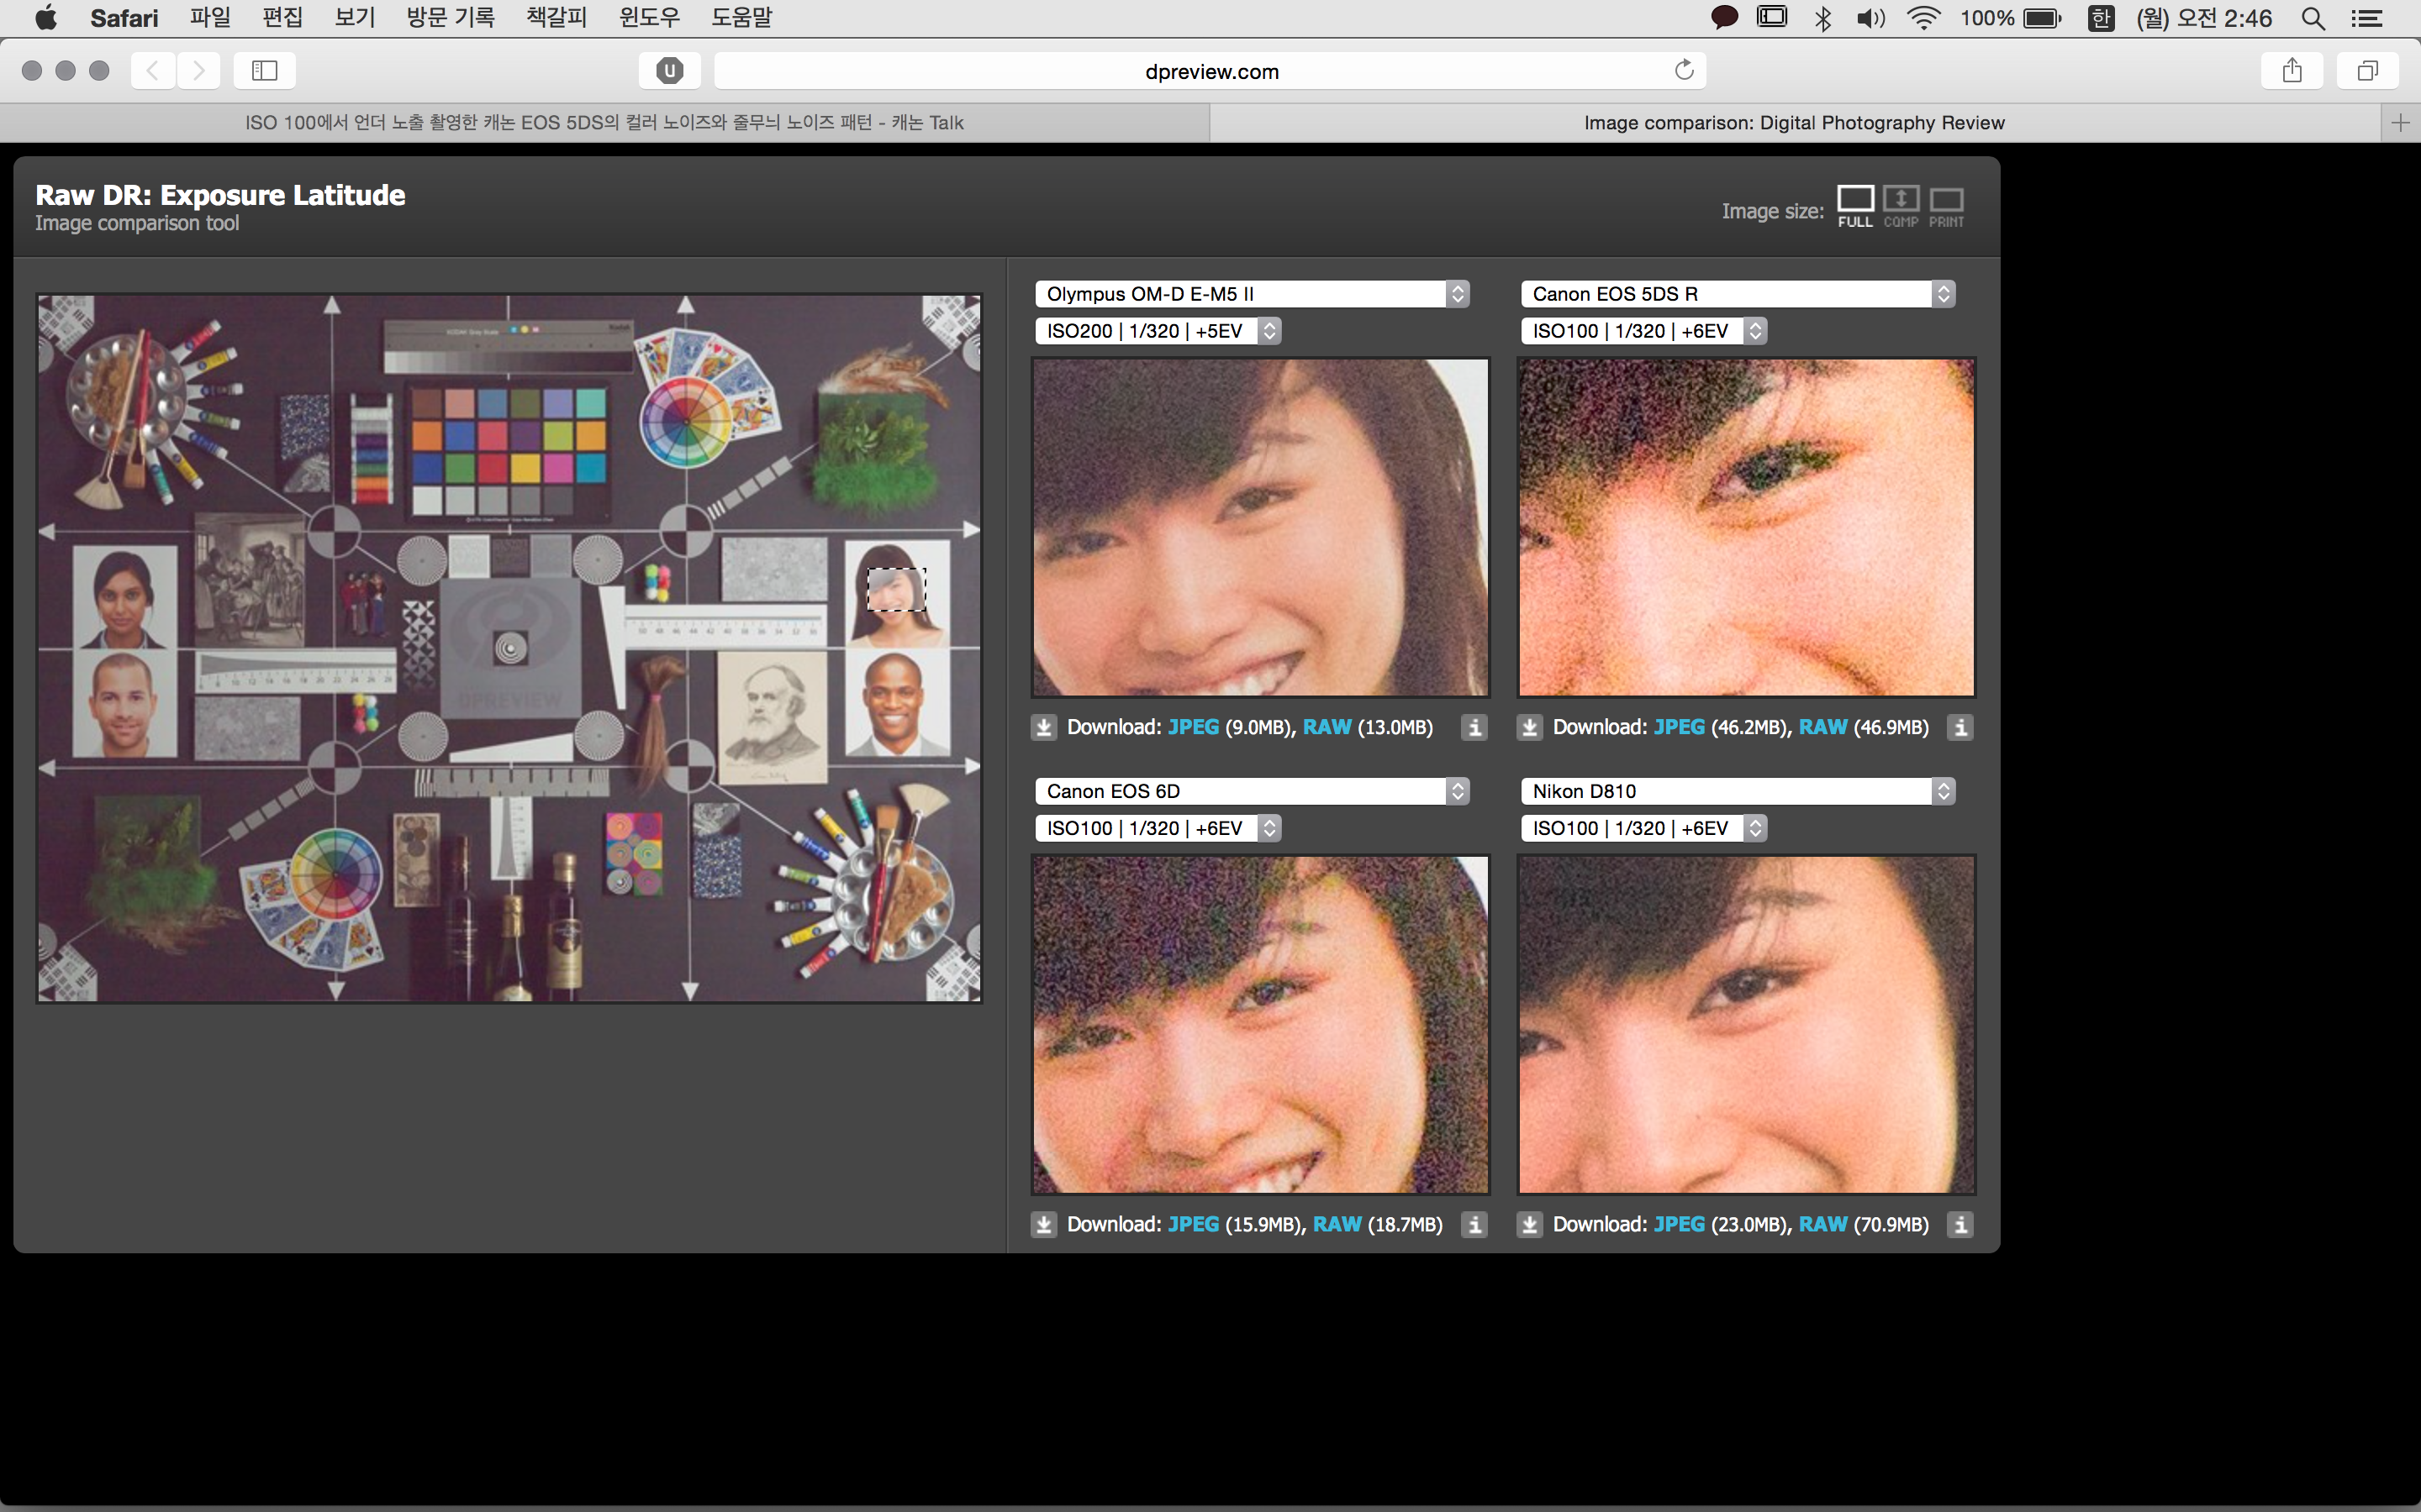Download the Nikon D810 JPEG file
2421x1512 pixels.
[x=1678, y=1224]
